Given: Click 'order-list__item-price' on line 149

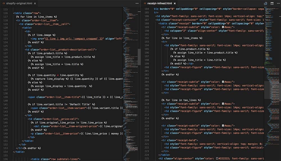Looking at the screenshot, I should tap(61, 134).
